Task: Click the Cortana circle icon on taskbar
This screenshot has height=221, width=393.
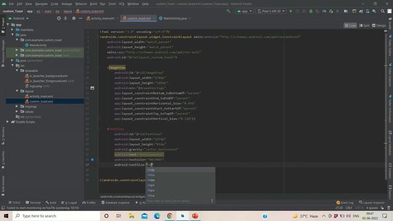Action: pyautogui.click(x=106, y=215)
